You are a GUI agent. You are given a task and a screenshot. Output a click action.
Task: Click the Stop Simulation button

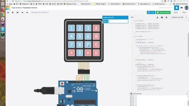point(163,12)
